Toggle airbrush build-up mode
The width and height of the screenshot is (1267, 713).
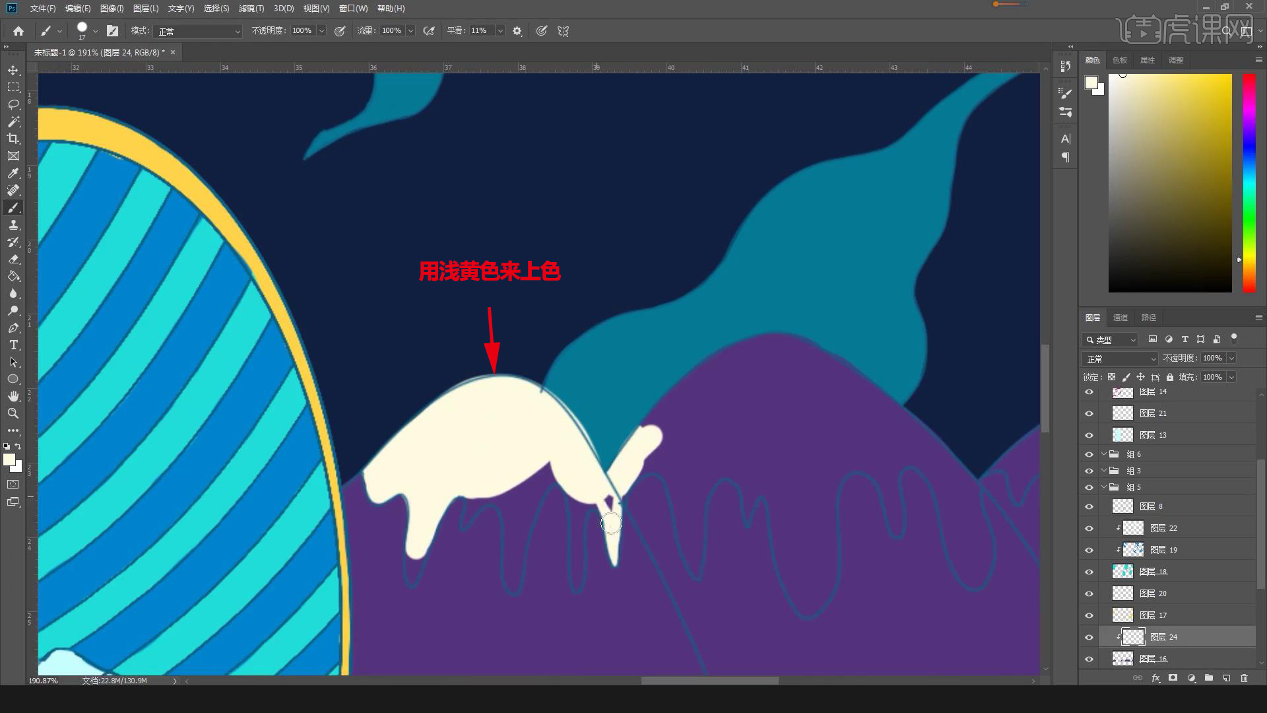[429, 31]
